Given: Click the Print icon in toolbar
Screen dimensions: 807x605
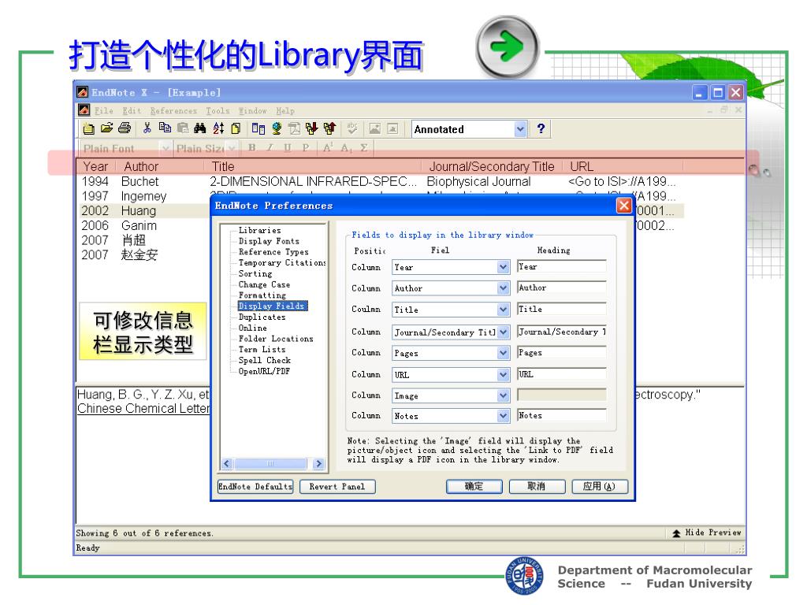Looking at the screenshot, I should 124,128.
